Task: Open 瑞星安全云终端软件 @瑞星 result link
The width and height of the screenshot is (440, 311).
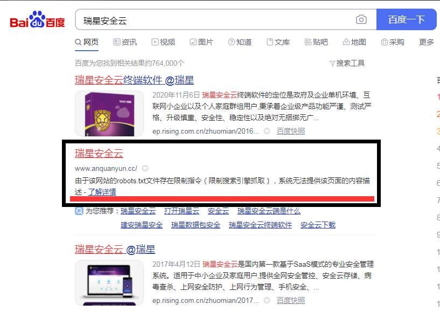Action: point(135,80)
